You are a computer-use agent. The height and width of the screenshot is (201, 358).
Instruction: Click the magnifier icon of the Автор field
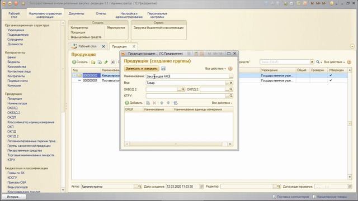point(139,186)
